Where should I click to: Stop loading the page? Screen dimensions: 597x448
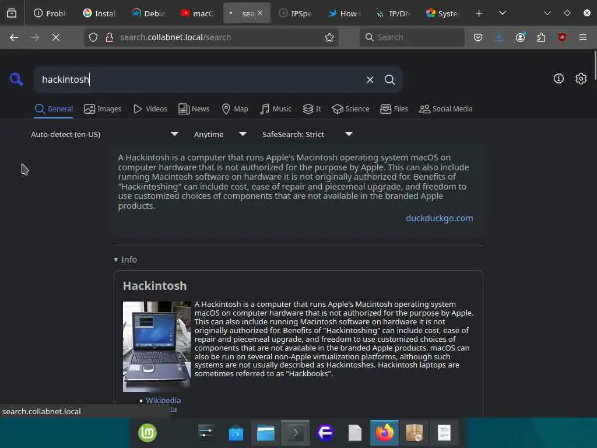click(x=55, y=37)
